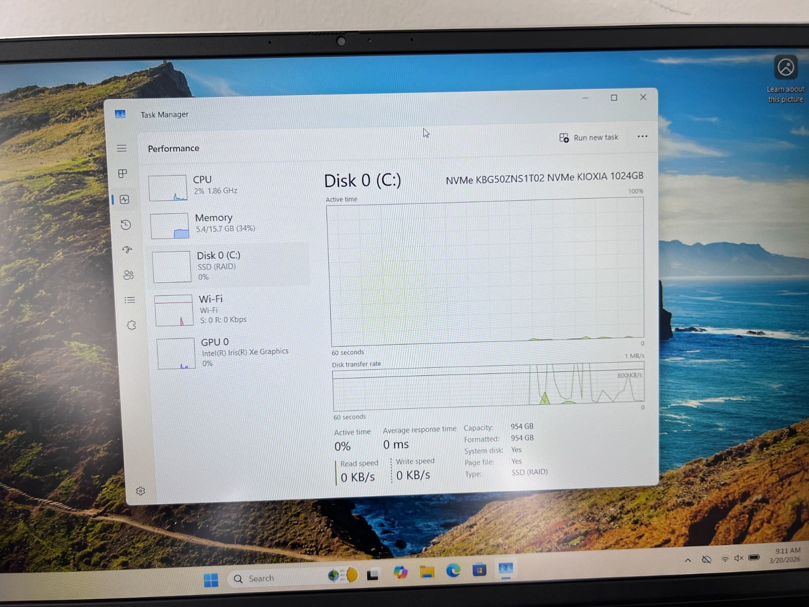The width and height of the screenshot is (809, 607).
Task: Open the hamburger navigation menu
Action: 122,148
